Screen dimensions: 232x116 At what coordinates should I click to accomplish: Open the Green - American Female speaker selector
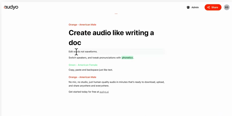(83, 65)
